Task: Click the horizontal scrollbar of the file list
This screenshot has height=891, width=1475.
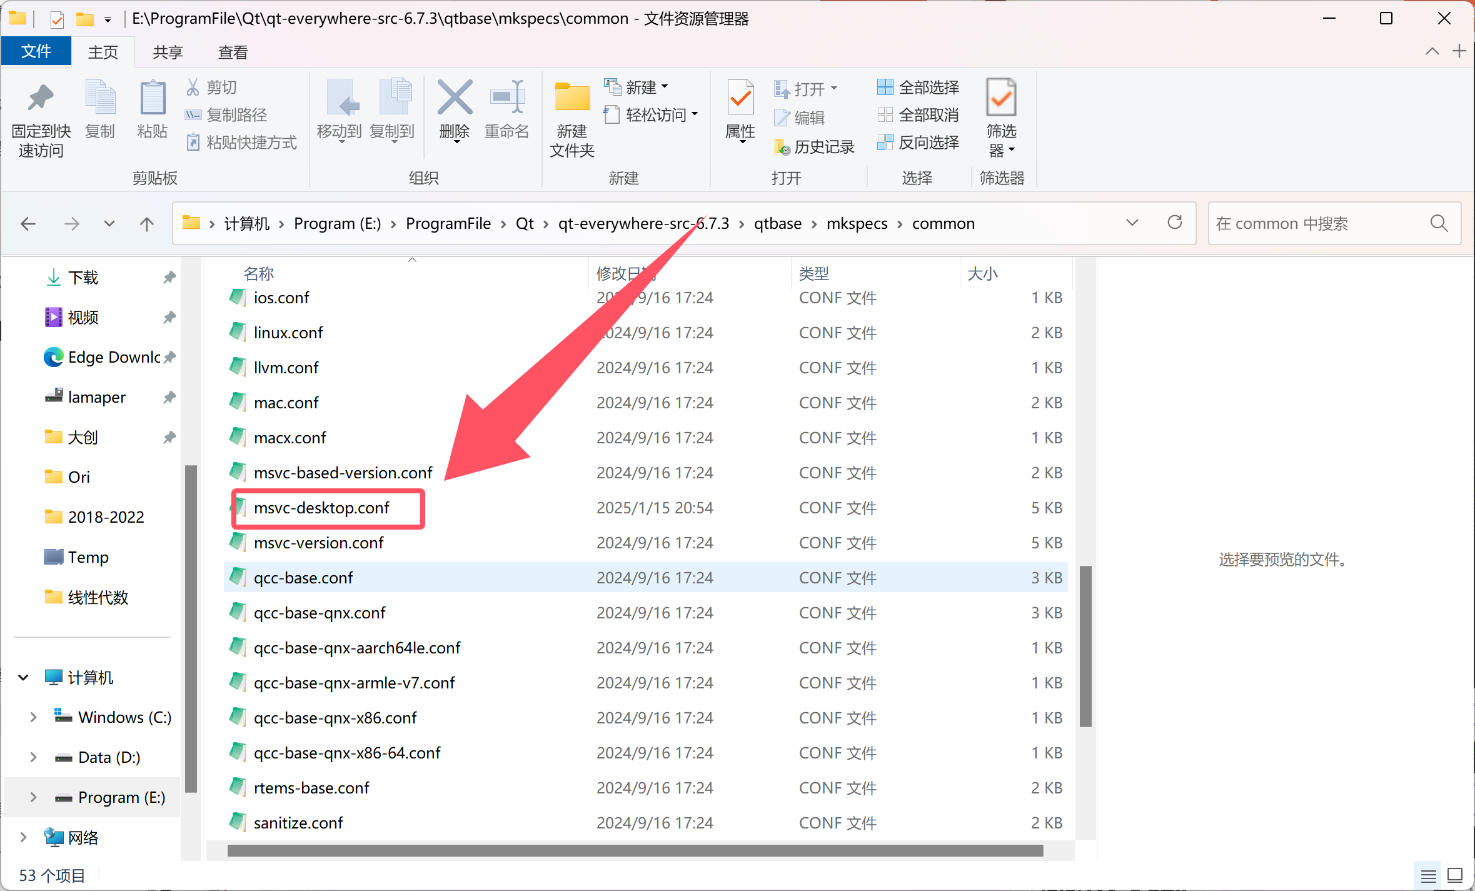Action: point(635,850)
